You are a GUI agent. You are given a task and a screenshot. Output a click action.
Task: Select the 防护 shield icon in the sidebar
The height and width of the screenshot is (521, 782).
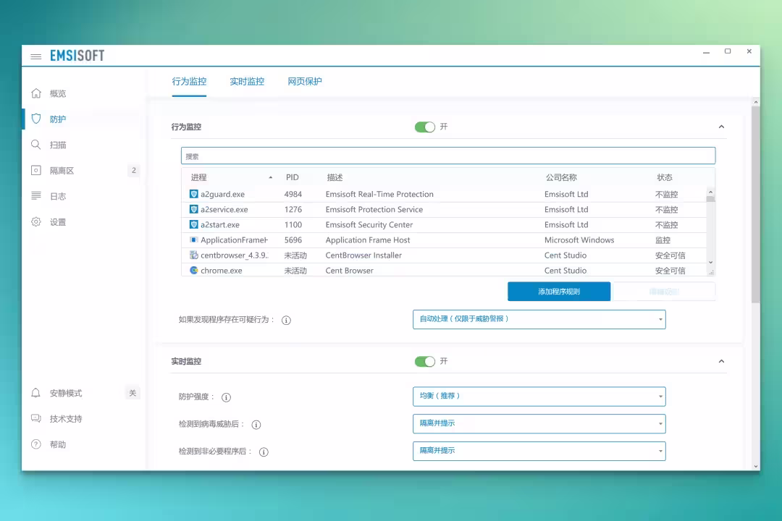click(36, 119)
